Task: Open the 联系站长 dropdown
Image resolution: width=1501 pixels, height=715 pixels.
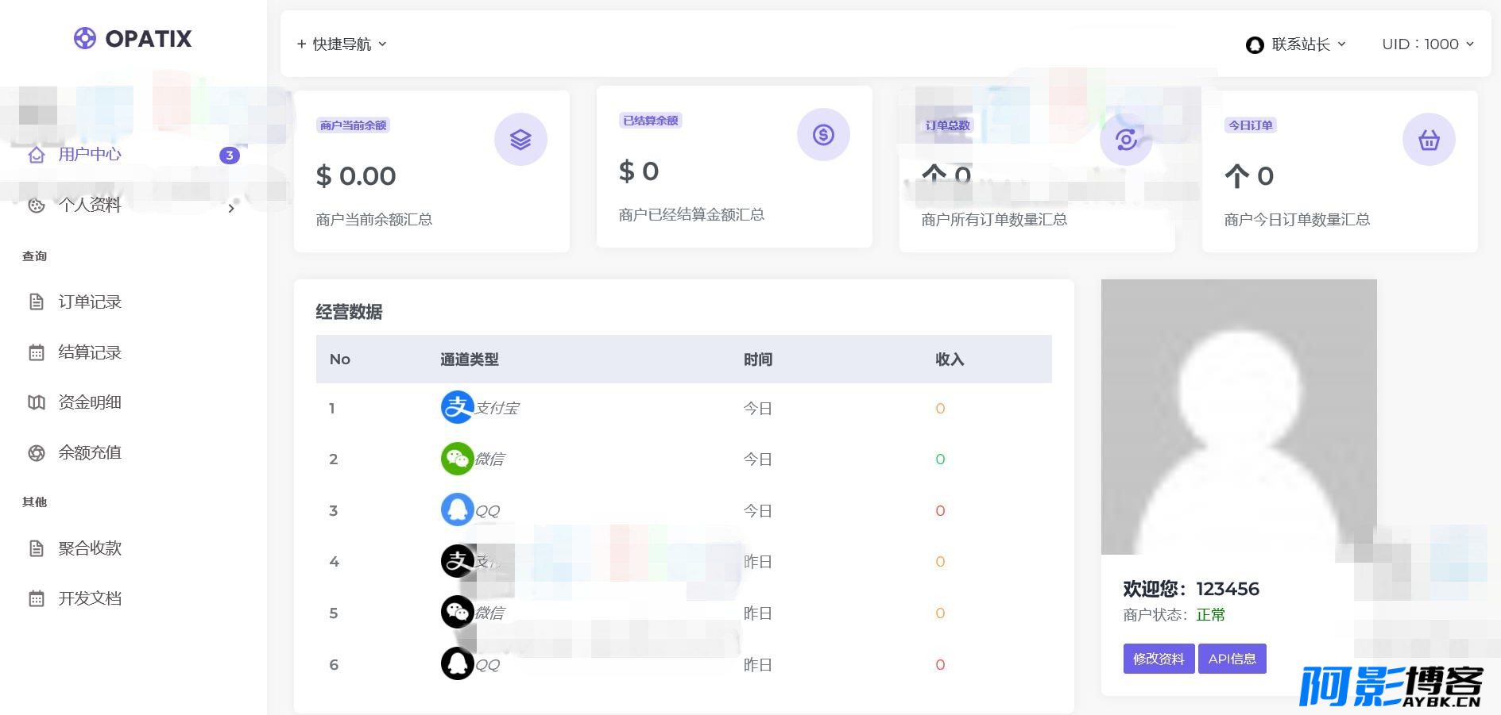Action: point(1296,44)
